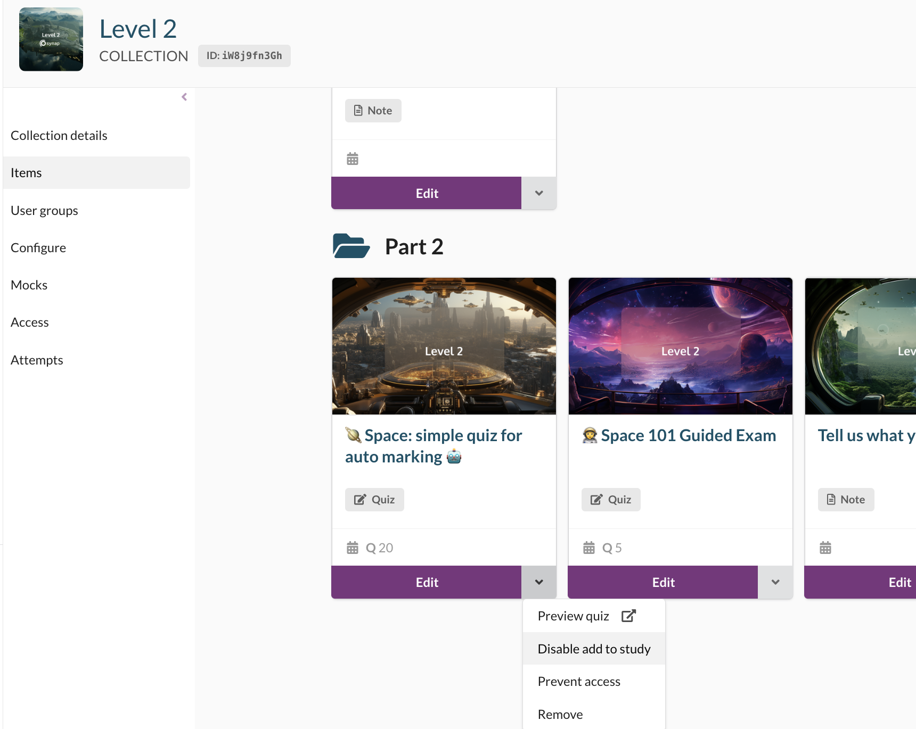Collapse the sidebar with the chevron arrow
Screen dimensions: 916x729
tap(184, 97)
